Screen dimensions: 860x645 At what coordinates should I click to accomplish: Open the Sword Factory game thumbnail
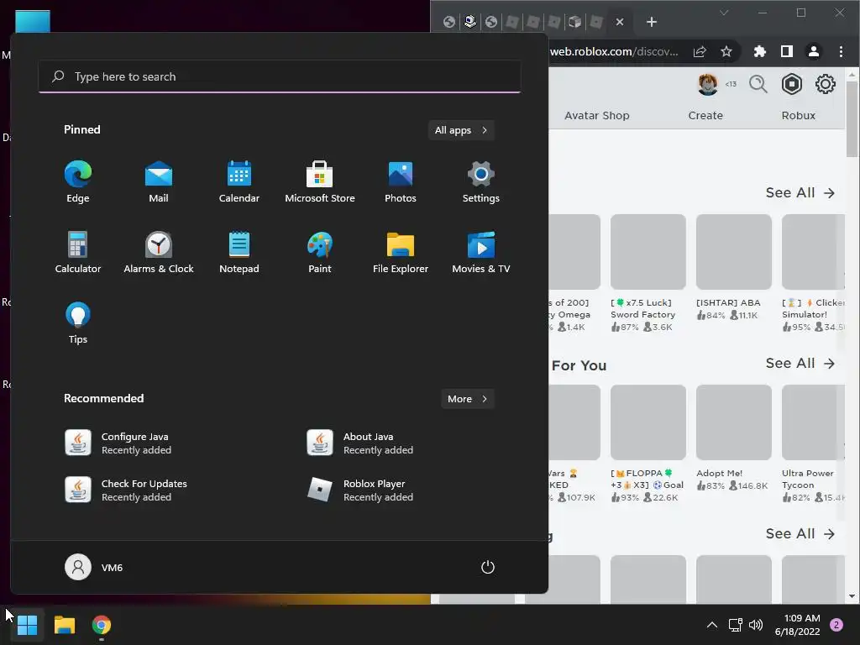point(648,252)
